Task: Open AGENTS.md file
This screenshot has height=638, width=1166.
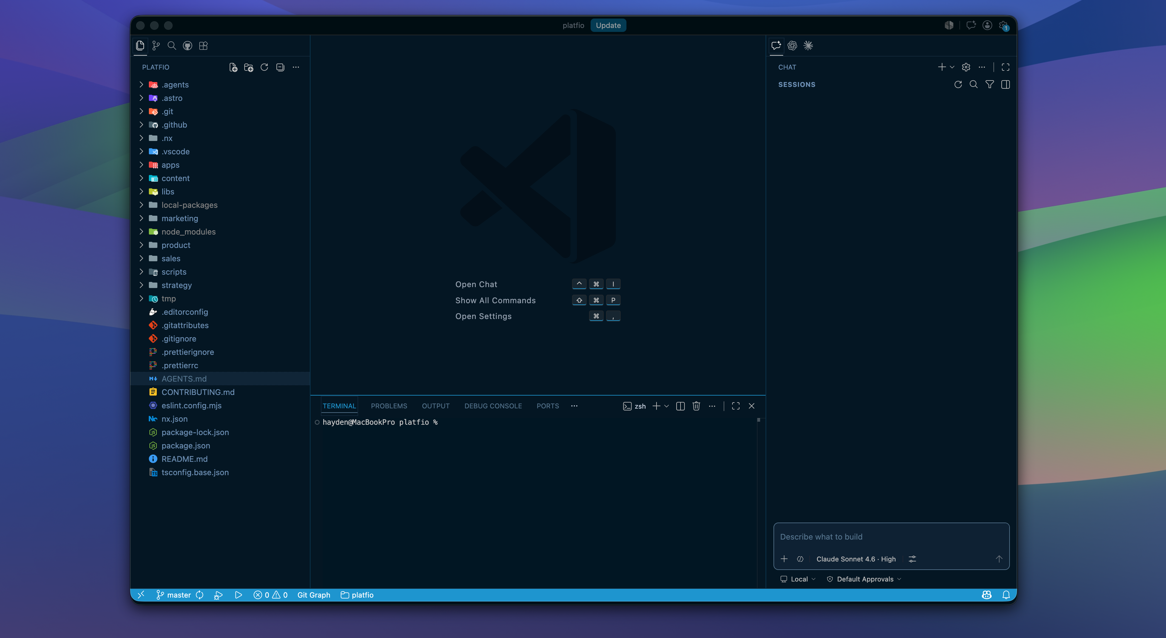Action: pos(220,379)
